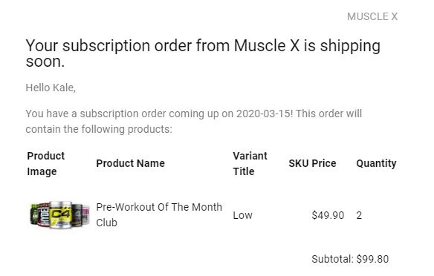Image resolution: width=434 pixels, height=276 pixels.
Task: Click the 2020-03-15 order date text
Action: pos(265,114)
